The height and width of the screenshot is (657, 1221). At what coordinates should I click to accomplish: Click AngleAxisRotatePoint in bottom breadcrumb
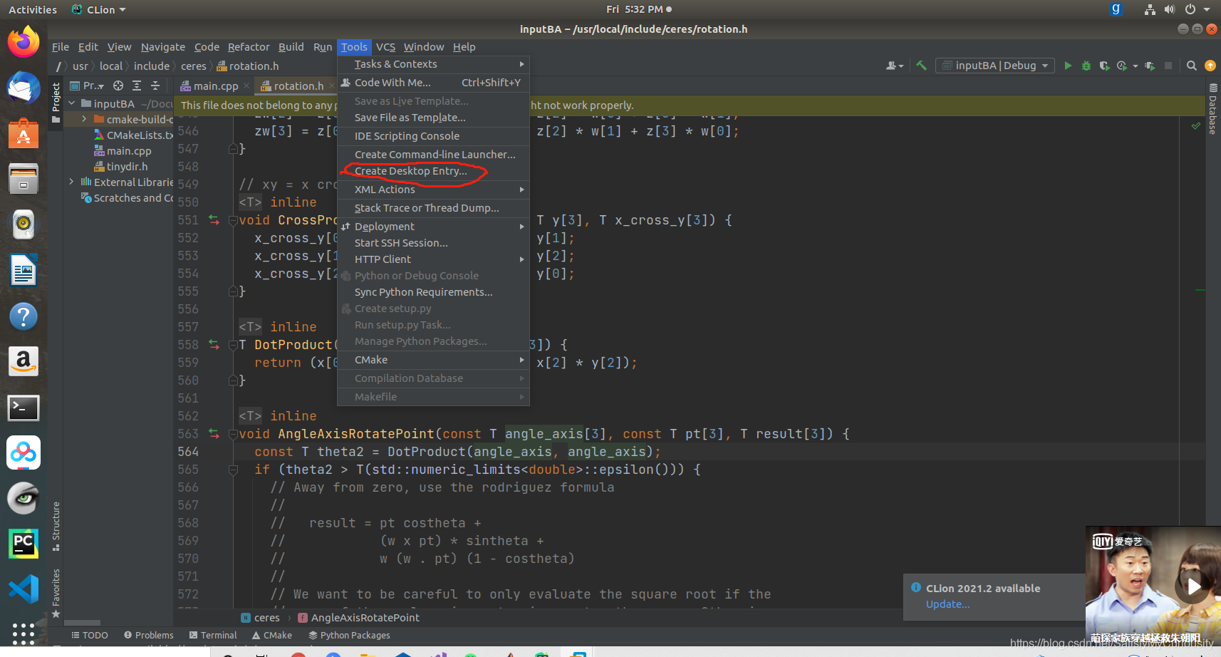click(365, 618)
